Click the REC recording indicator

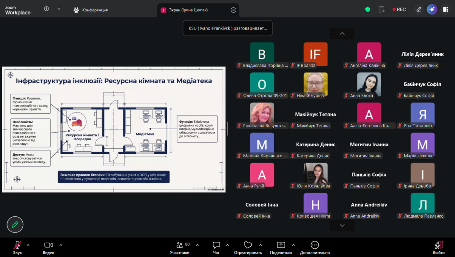[x=399, y=9]
